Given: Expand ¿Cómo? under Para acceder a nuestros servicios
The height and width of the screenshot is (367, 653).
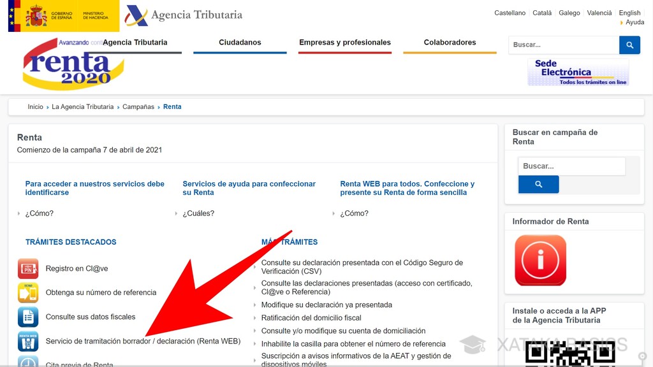Looking at the screenshot, I should [39, 213].
